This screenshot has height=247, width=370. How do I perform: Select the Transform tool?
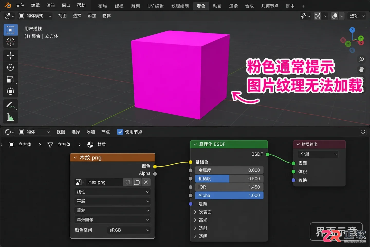pyautogui.click(x=11, y=91)
